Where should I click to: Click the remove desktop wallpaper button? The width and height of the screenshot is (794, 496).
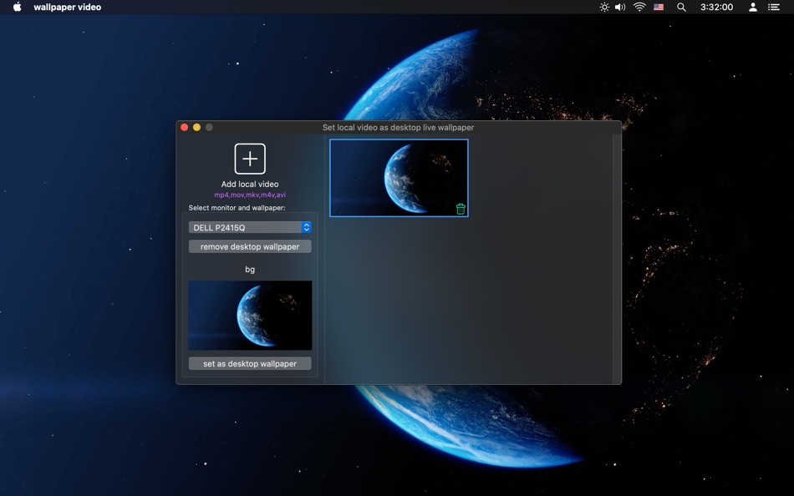250,246
